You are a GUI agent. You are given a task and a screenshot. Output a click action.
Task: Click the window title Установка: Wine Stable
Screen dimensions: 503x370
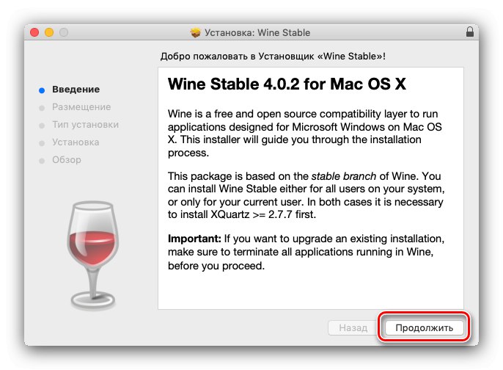(257, 33)
